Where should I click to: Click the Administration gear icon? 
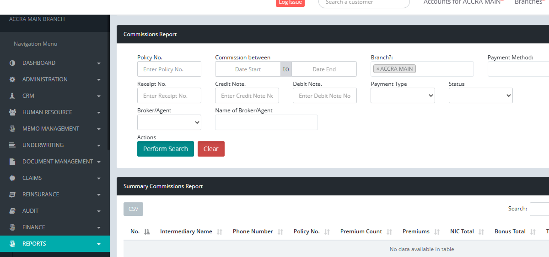[12, 79]
